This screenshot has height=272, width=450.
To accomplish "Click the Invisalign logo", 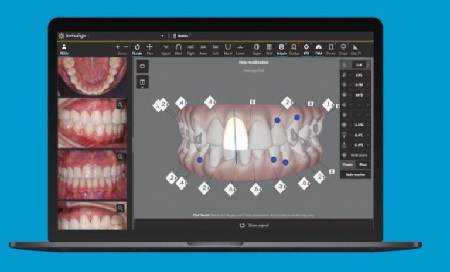I will tap(72, 36).
